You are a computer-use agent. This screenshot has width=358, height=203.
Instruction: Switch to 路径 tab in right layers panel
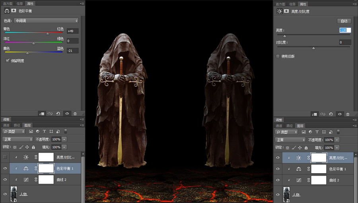[290, 126]
